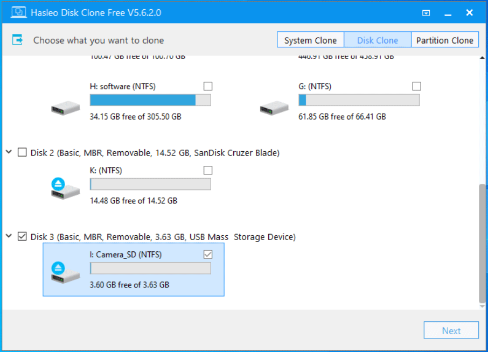Click the Hasleo Disk Clone app icon
The height and width of the screenshot is (352, 488).
click(19, 12)
